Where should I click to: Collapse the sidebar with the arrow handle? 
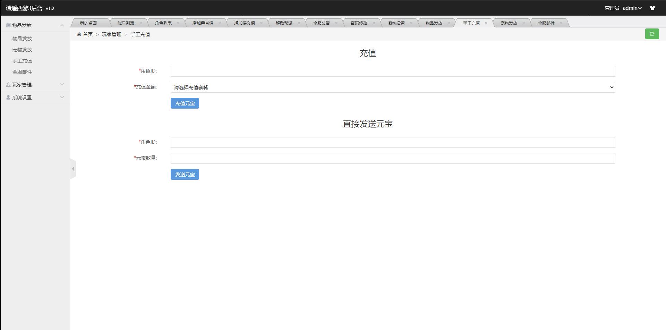coord(73,169)
